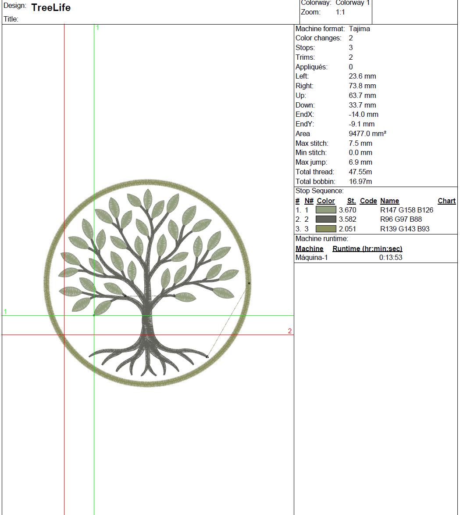Click the Max jump value 6.9 mm
The image size is (460, 515).
(x=360, y=162)
